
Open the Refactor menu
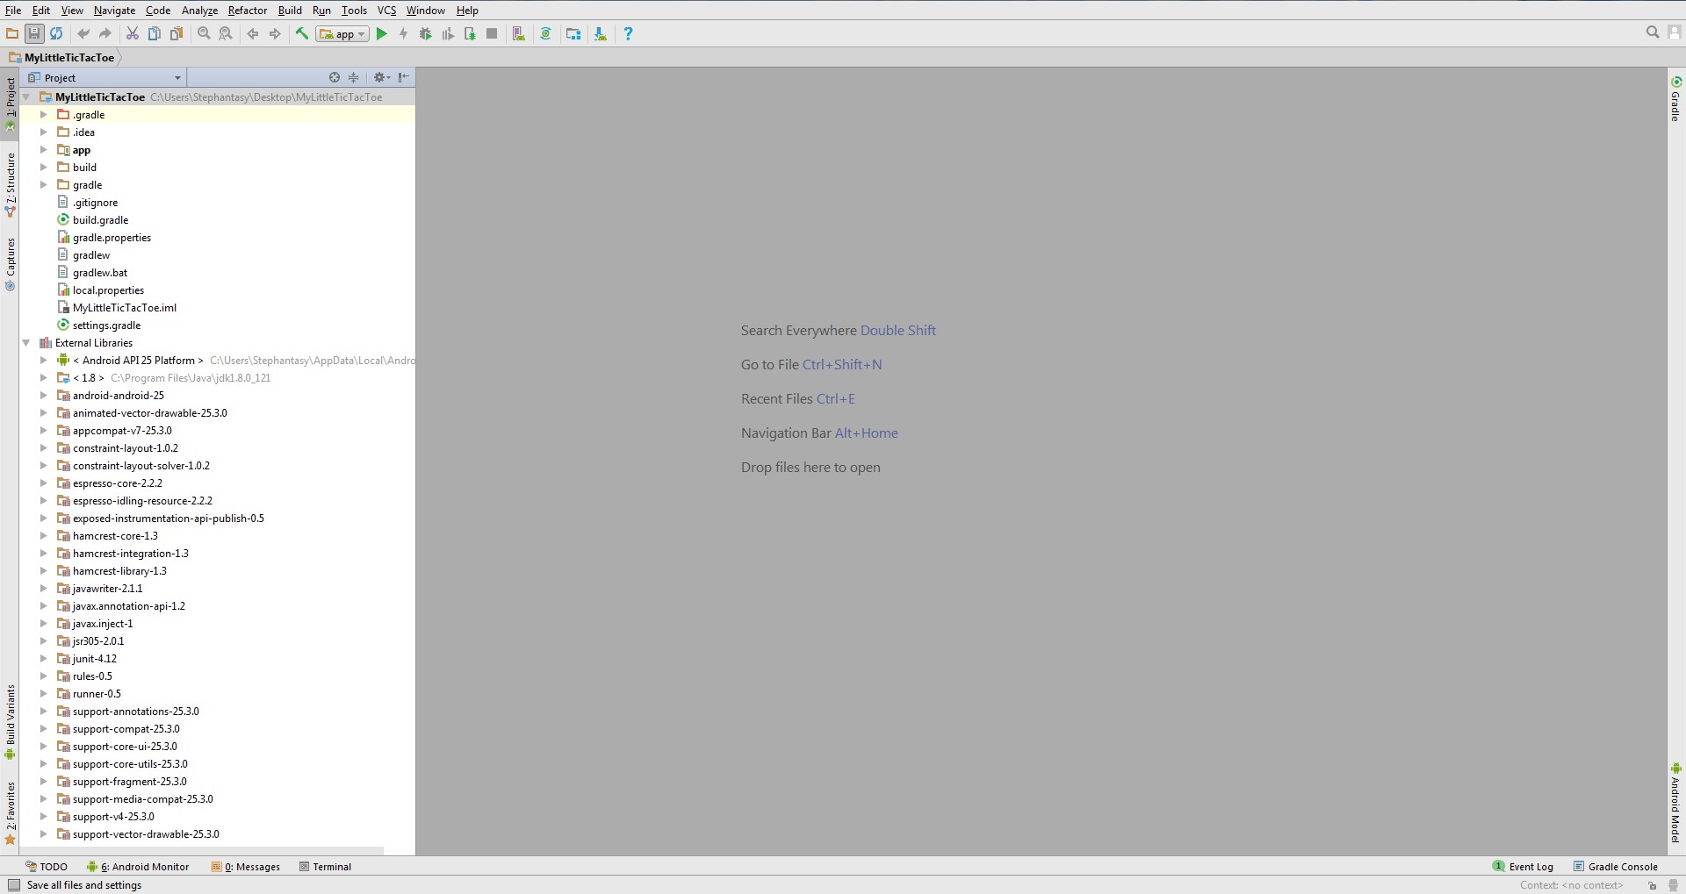point(247,11)
